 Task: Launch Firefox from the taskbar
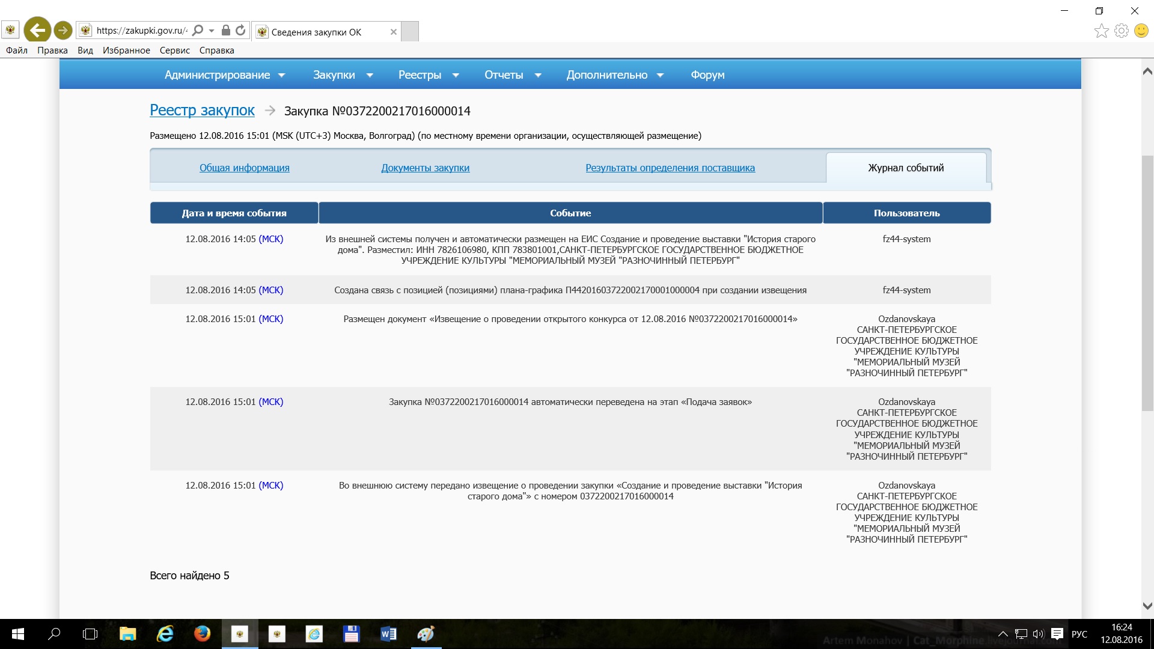[202, 633]
